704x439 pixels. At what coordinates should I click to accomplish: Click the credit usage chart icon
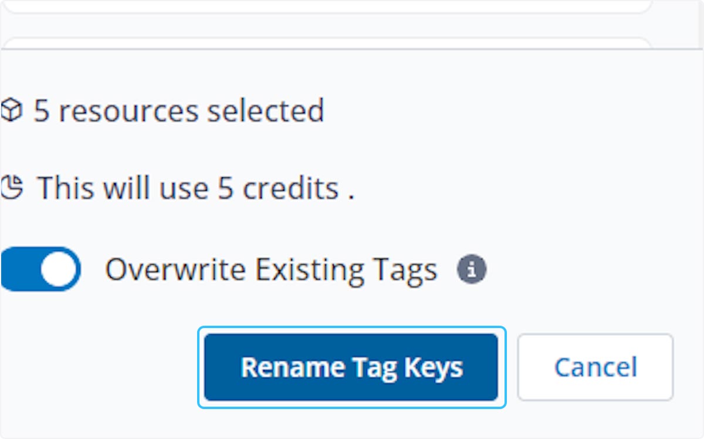point(12,188)
